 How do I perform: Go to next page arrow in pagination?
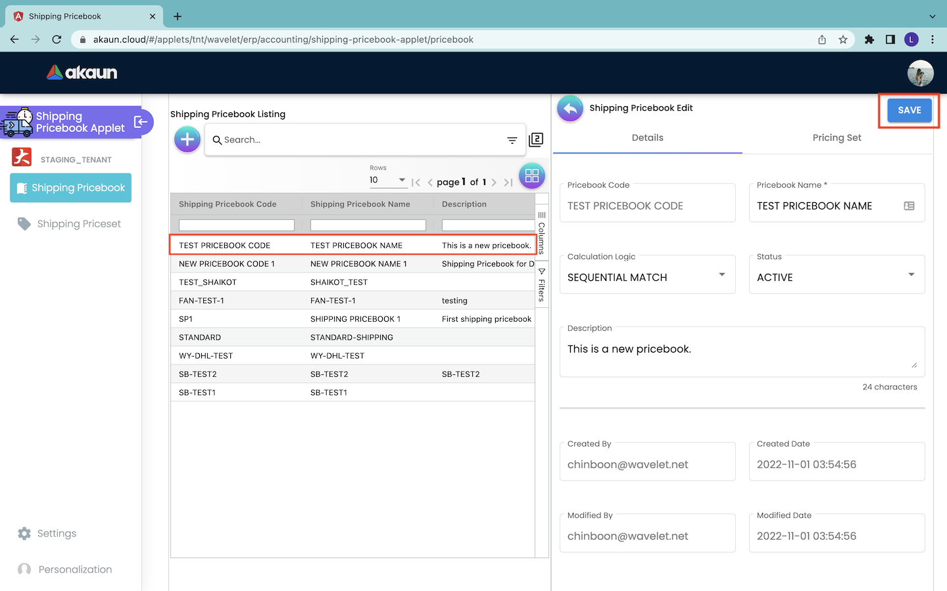494,183
